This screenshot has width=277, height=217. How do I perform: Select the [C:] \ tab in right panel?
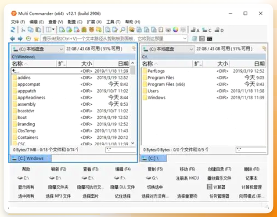153,158
